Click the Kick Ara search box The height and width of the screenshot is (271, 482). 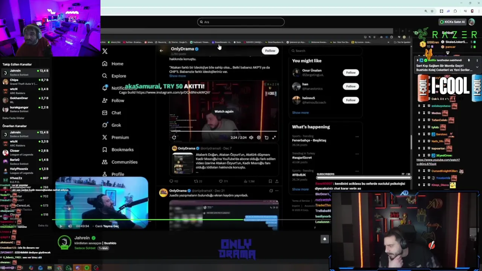pos(241,22)
